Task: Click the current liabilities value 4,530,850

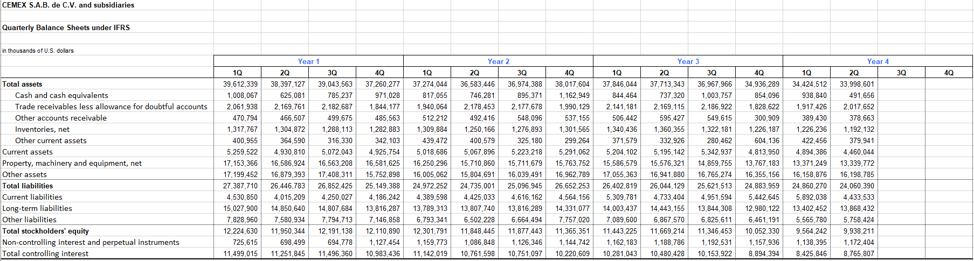Action: (242, 197)
